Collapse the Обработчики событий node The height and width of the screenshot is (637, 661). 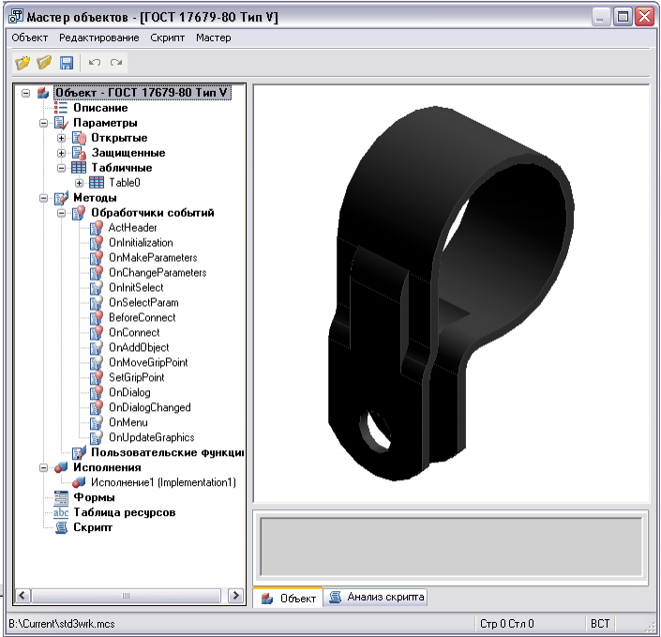pos(61,213)
